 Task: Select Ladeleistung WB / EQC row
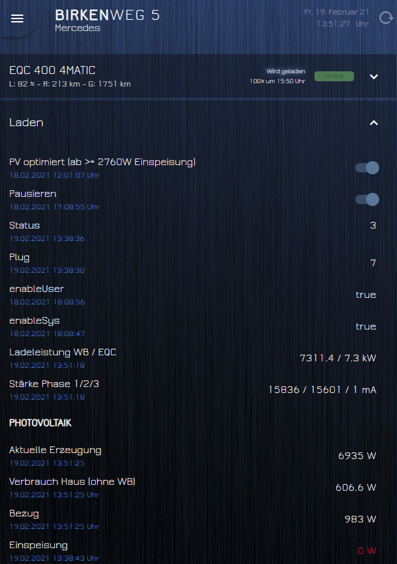pos(193,358)
